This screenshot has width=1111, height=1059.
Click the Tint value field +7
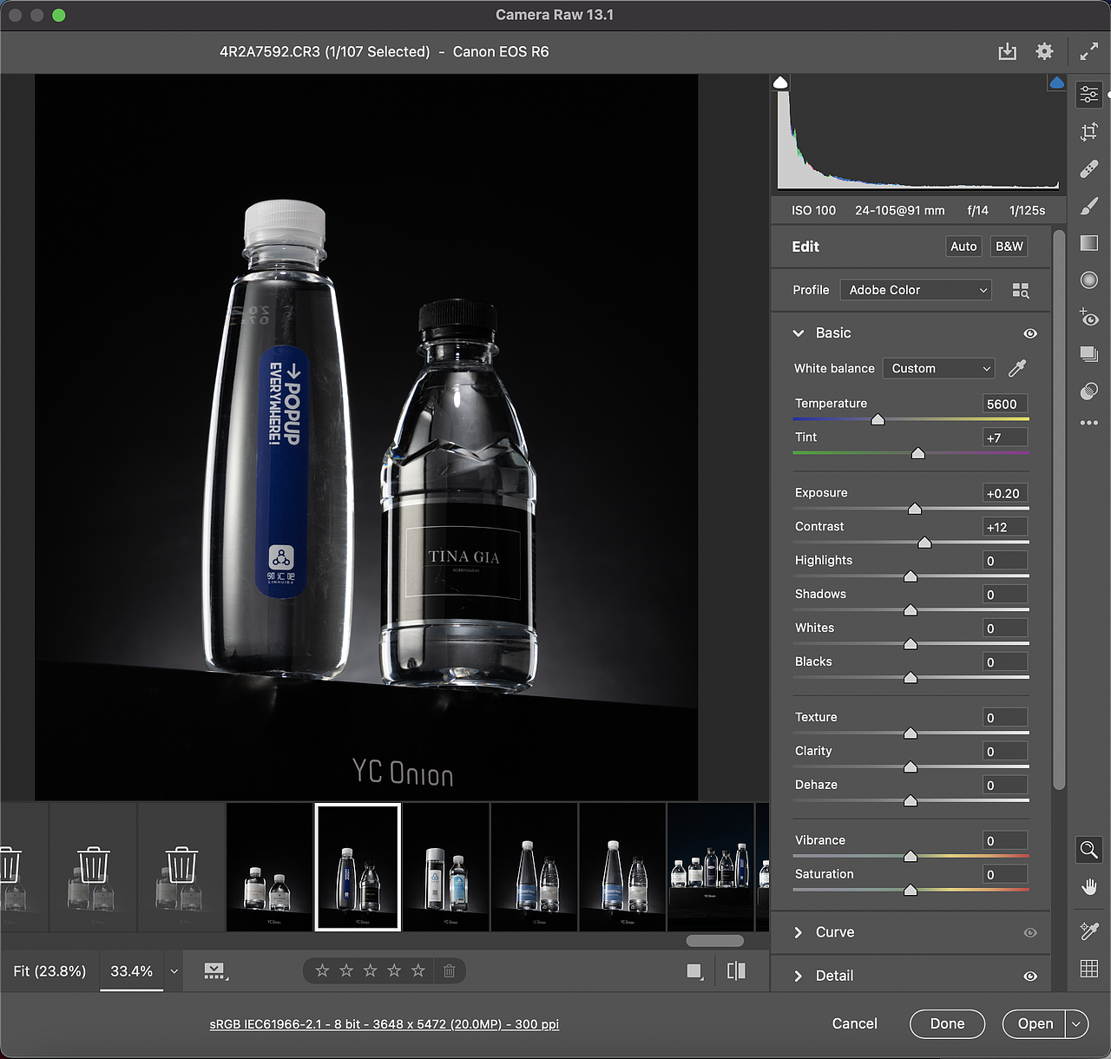click(1005, 438)
